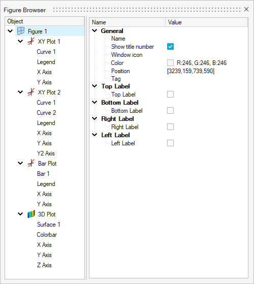
Task: Open the figure Color swatch
Action: coord(170,63)
